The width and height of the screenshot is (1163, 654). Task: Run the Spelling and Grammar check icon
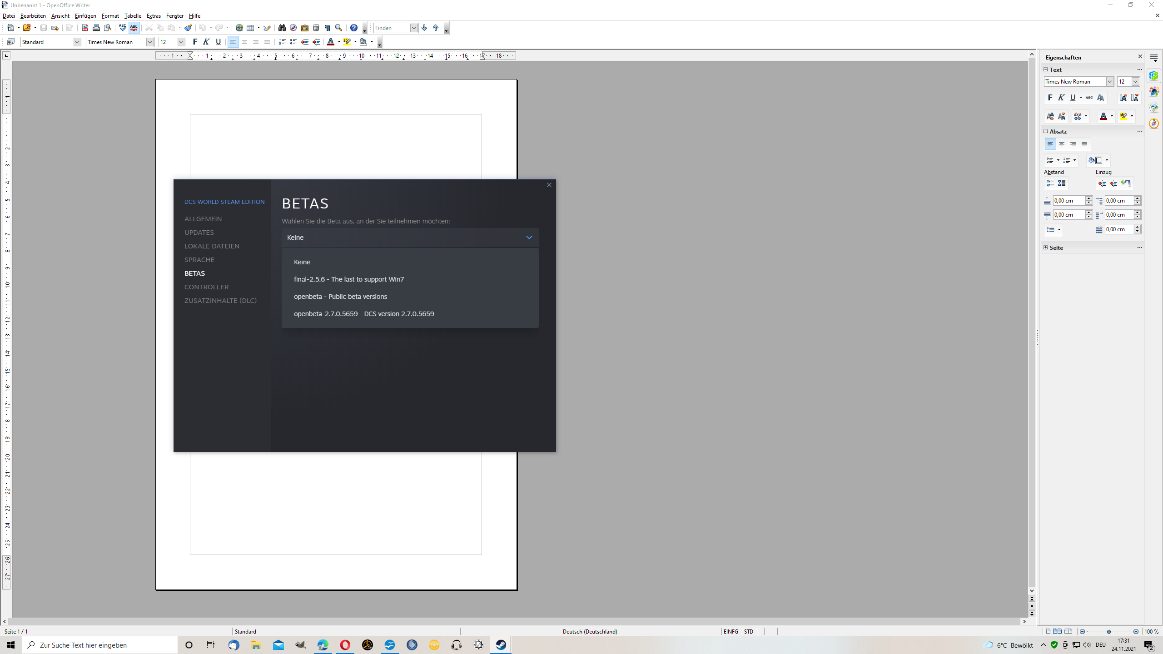[x=123, y=28]
